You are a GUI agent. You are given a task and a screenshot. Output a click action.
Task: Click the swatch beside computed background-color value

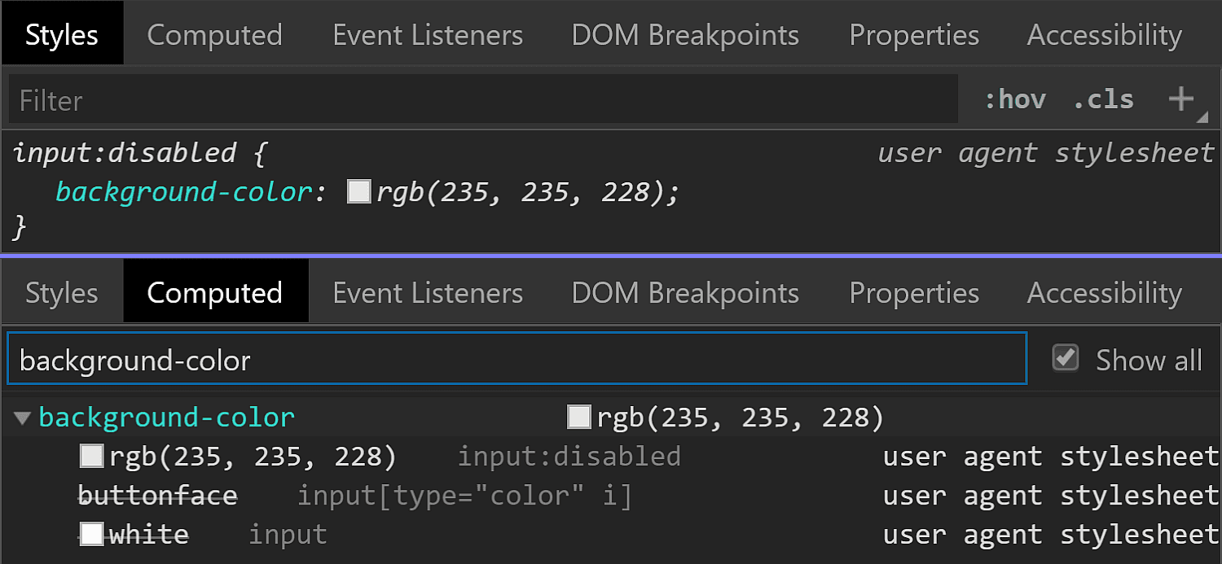click(578, 418)
